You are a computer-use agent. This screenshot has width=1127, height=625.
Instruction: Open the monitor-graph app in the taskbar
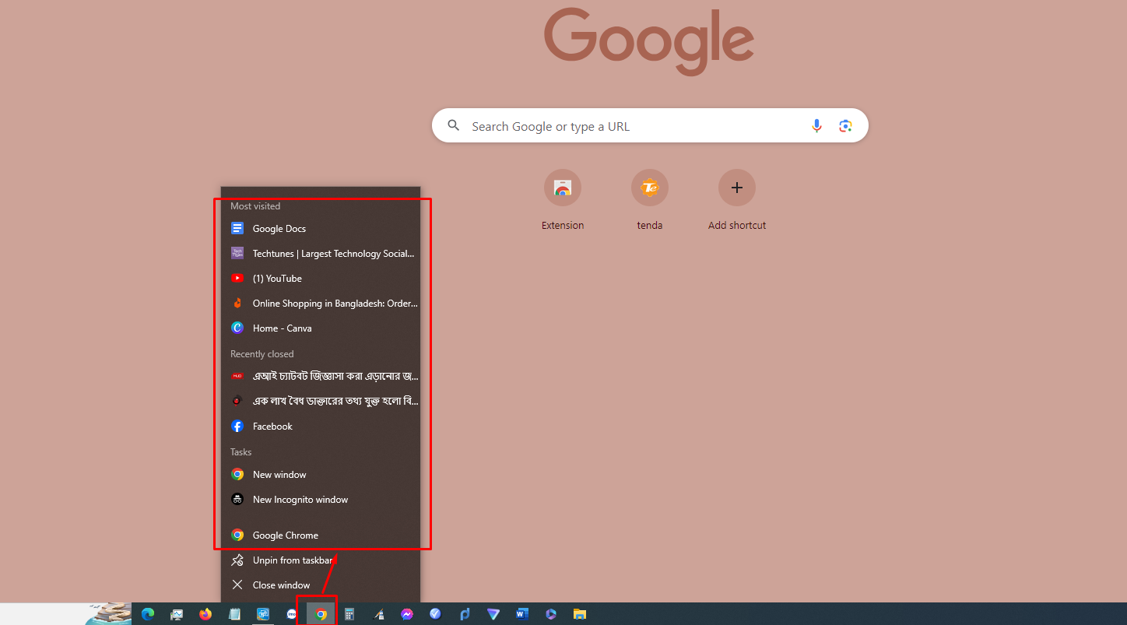pos(177,614)
